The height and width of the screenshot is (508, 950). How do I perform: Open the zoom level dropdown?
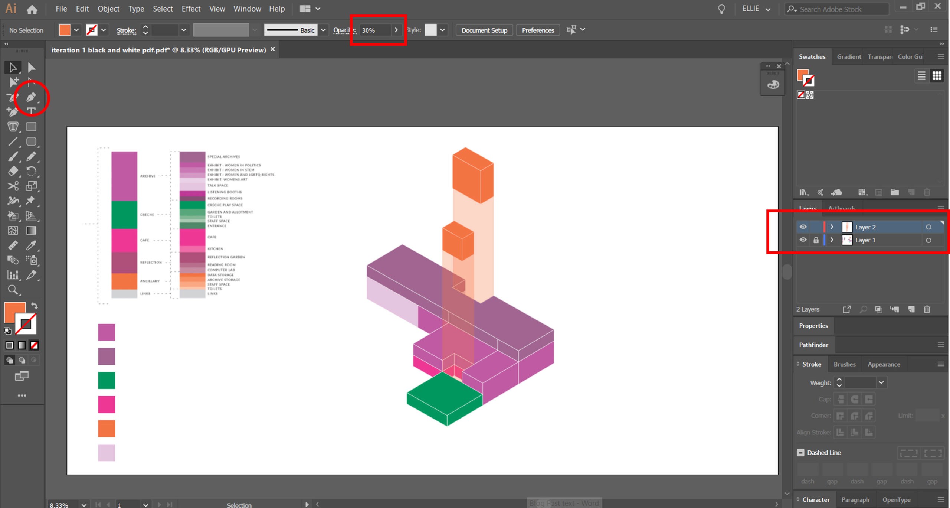coord(84,505)
